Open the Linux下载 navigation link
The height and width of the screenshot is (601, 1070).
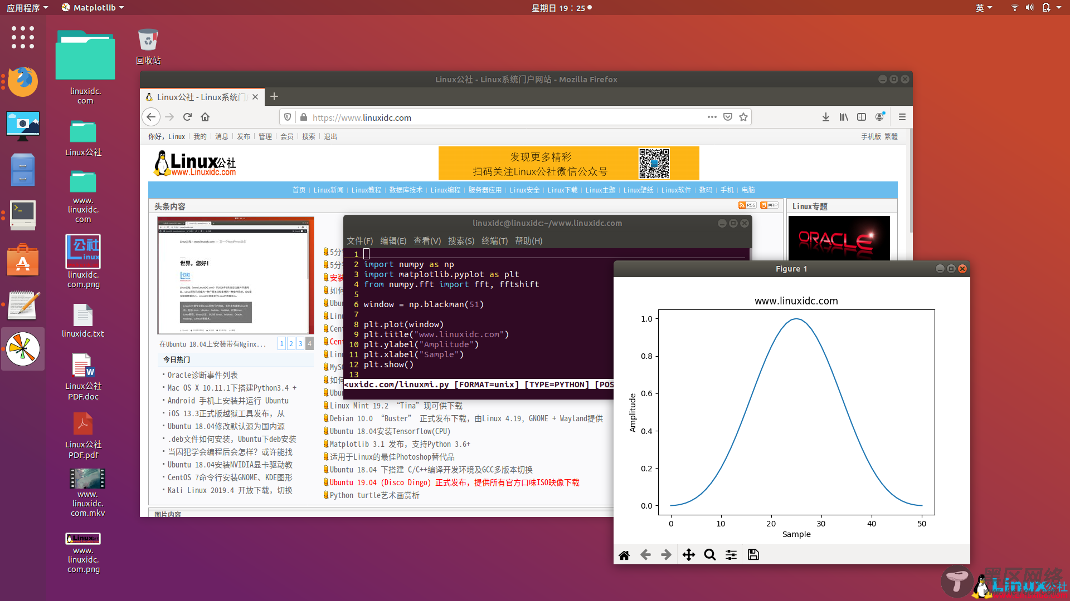click(x=562, y=190)
